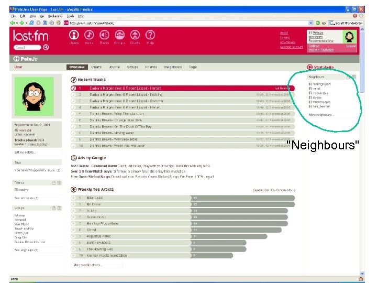Open the Help question-mark icon
Screen dimensions: 377x283
(x=150, y=35)
